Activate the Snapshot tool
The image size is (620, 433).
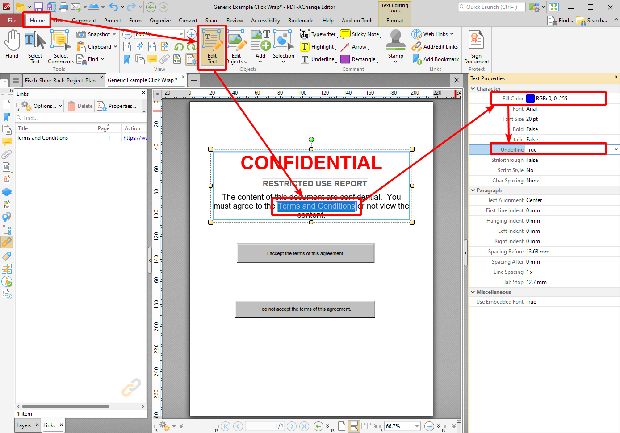pyautogui.click(x=96, y=34)
